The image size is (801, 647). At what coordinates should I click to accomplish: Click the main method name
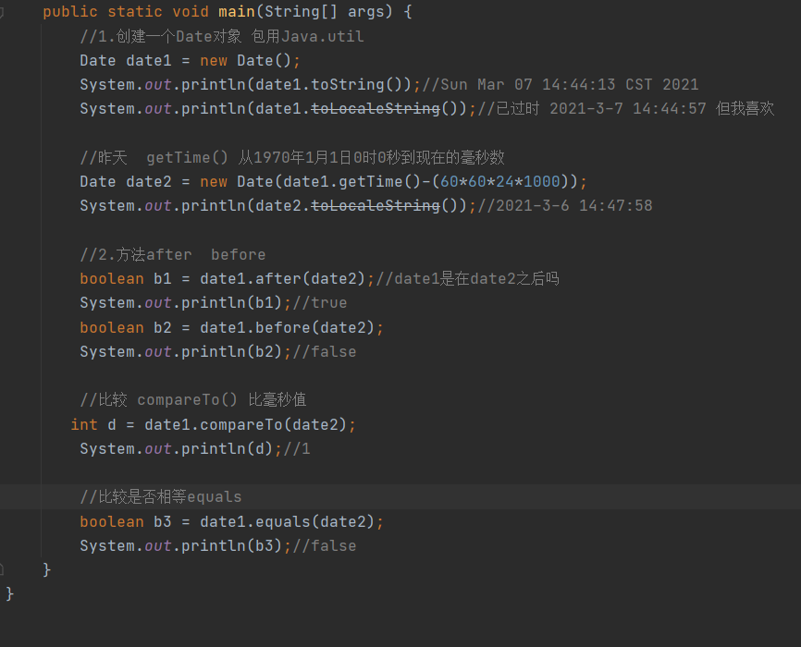(237, 13)
